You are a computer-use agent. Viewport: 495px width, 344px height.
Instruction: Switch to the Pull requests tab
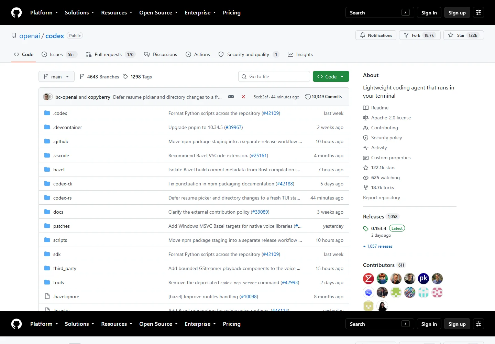111,54
